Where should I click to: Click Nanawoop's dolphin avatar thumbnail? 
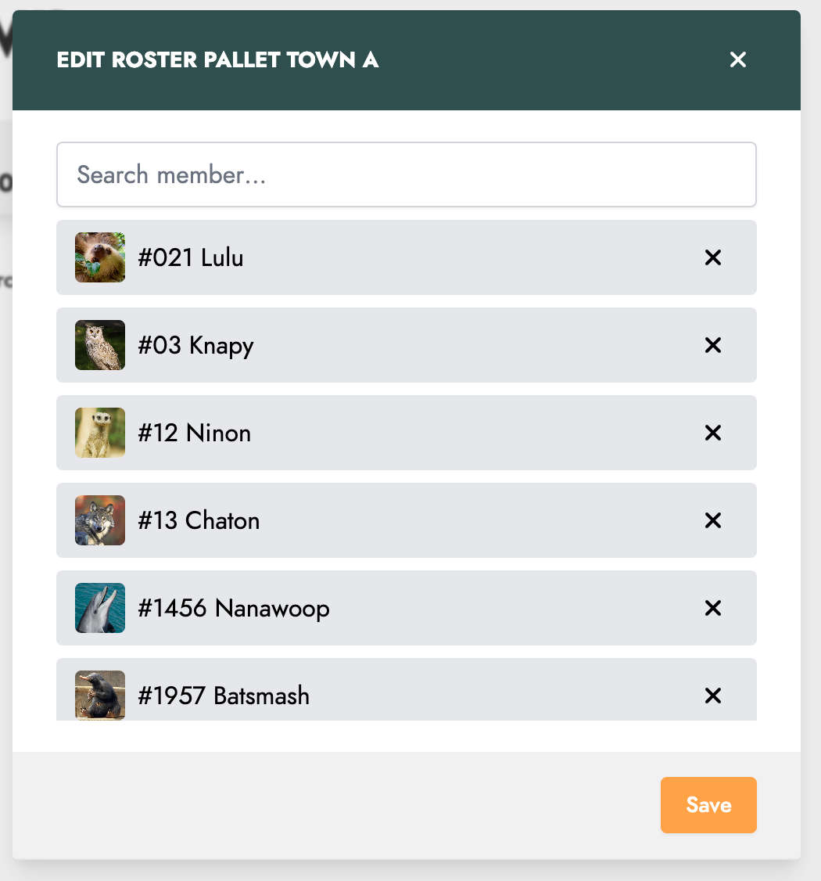click(x=100, y=608)
